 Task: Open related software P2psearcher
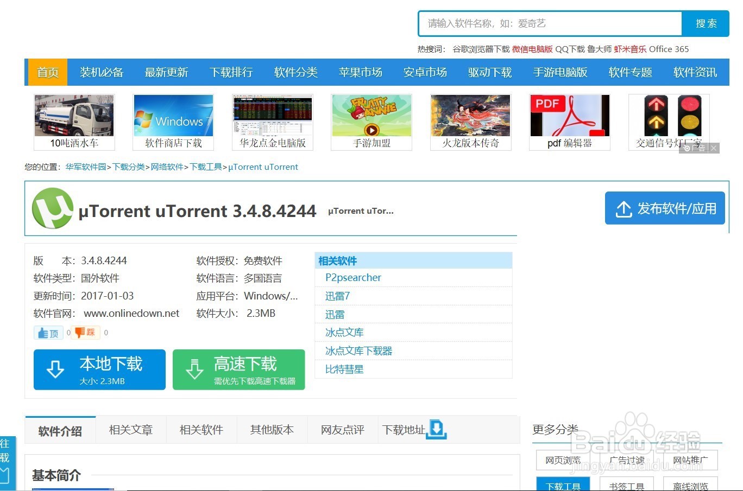click(x=353, y=278)
